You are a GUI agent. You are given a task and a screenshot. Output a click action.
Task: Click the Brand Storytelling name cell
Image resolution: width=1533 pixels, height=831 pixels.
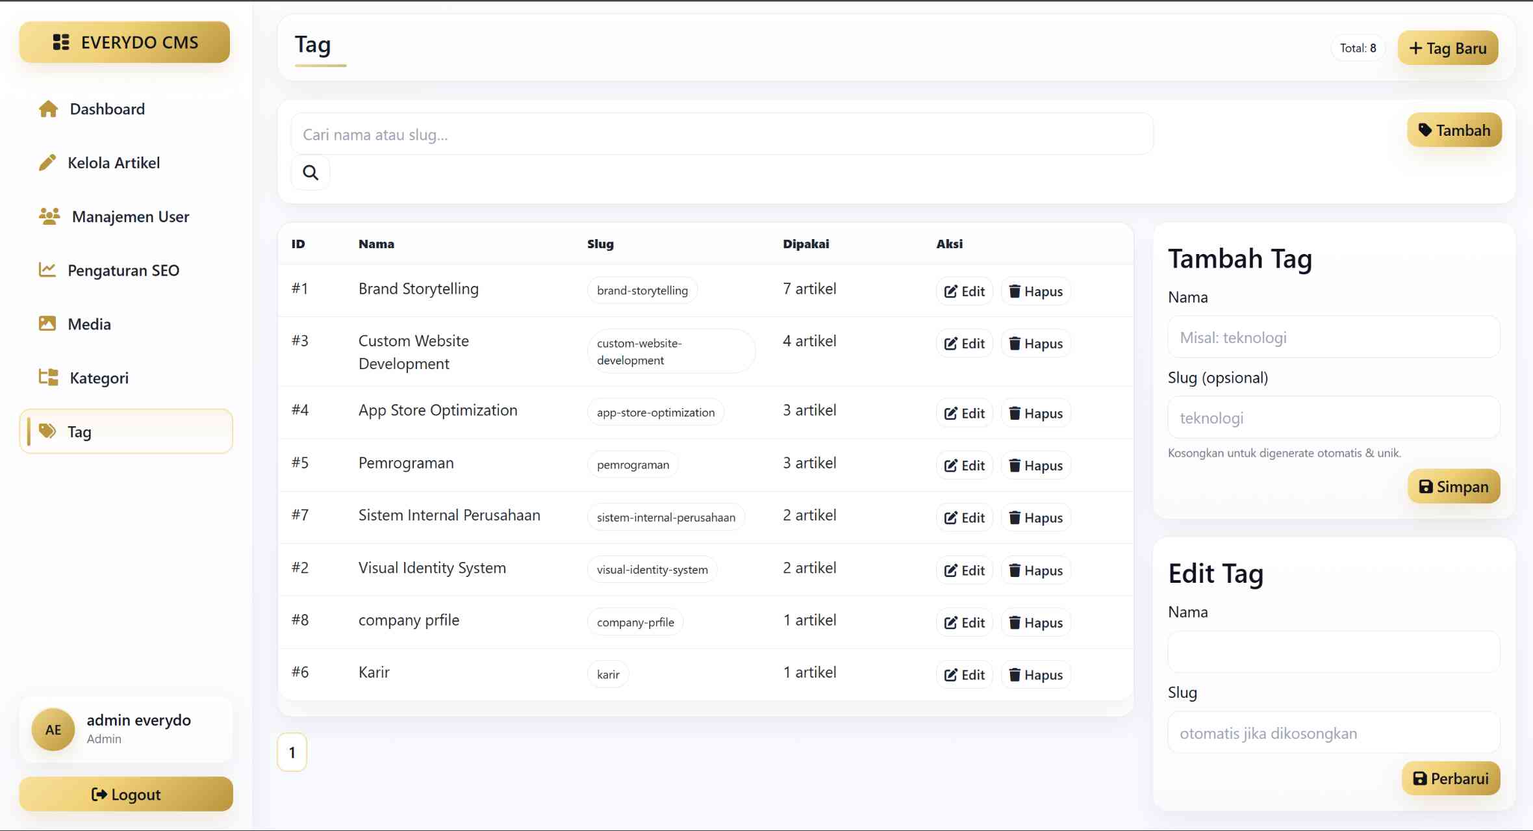(x=418, y=289)
